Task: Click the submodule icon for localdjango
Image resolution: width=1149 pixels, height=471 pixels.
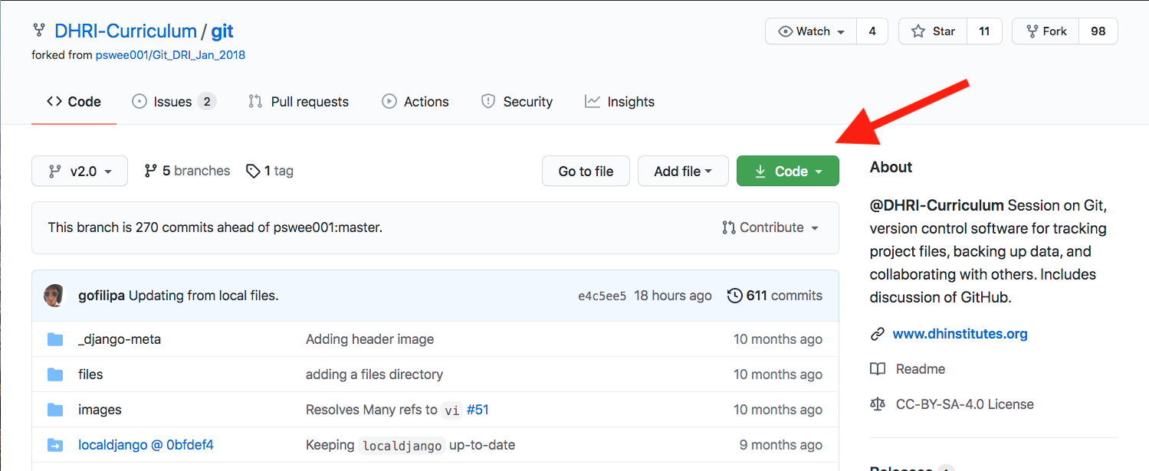Action: [x=55, y=445]
